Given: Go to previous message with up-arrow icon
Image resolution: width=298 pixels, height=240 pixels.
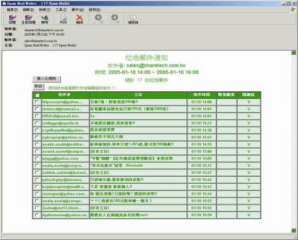Looking at the screenshot, I should (x=98, y=19).
